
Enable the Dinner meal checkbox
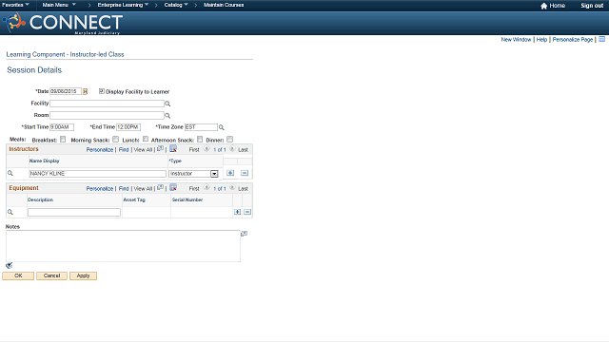click(230, 140)
